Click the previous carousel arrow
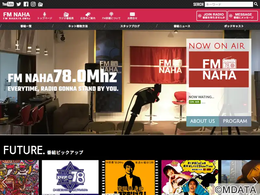The height and width of the screenshot is (195, 260). (x=5, y=182)
